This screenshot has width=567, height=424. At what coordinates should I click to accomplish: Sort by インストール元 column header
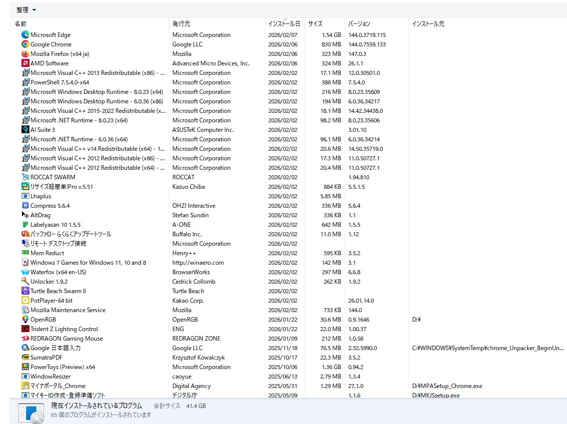tap(428, 24)
